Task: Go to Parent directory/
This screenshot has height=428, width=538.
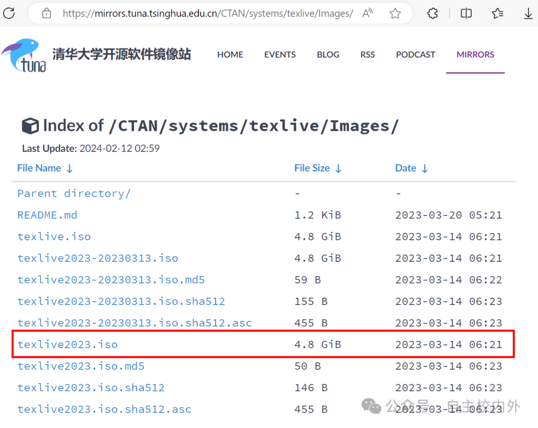Action: (74, 193)
